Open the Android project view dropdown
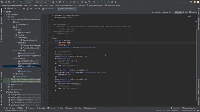The height and width of the screenshot is (112, 200). click(x=10, y=9)
